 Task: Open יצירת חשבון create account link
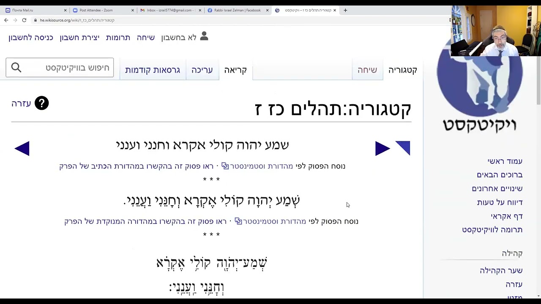79,38
